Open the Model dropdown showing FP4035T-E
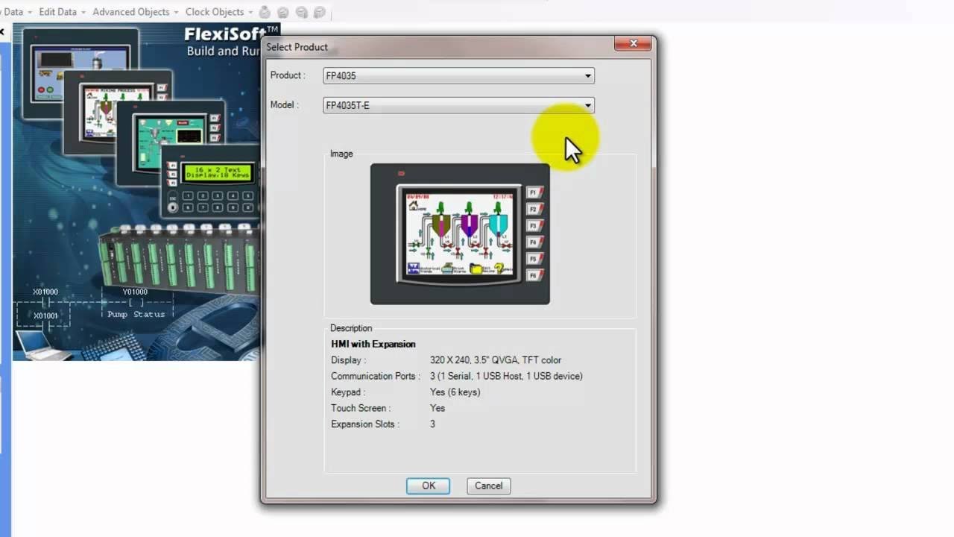Viewport: 954px width, 537px height. coord(458,105)
